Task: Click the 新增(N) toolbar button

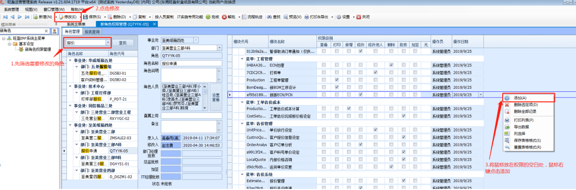Action: [42, 17]
